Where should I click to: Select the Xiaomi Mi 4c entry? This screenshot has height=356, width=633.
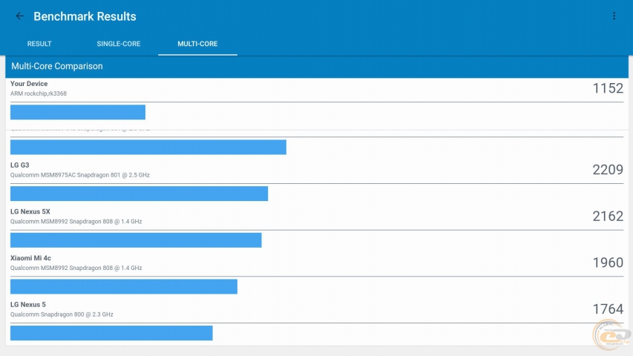(x=32, y=258)
